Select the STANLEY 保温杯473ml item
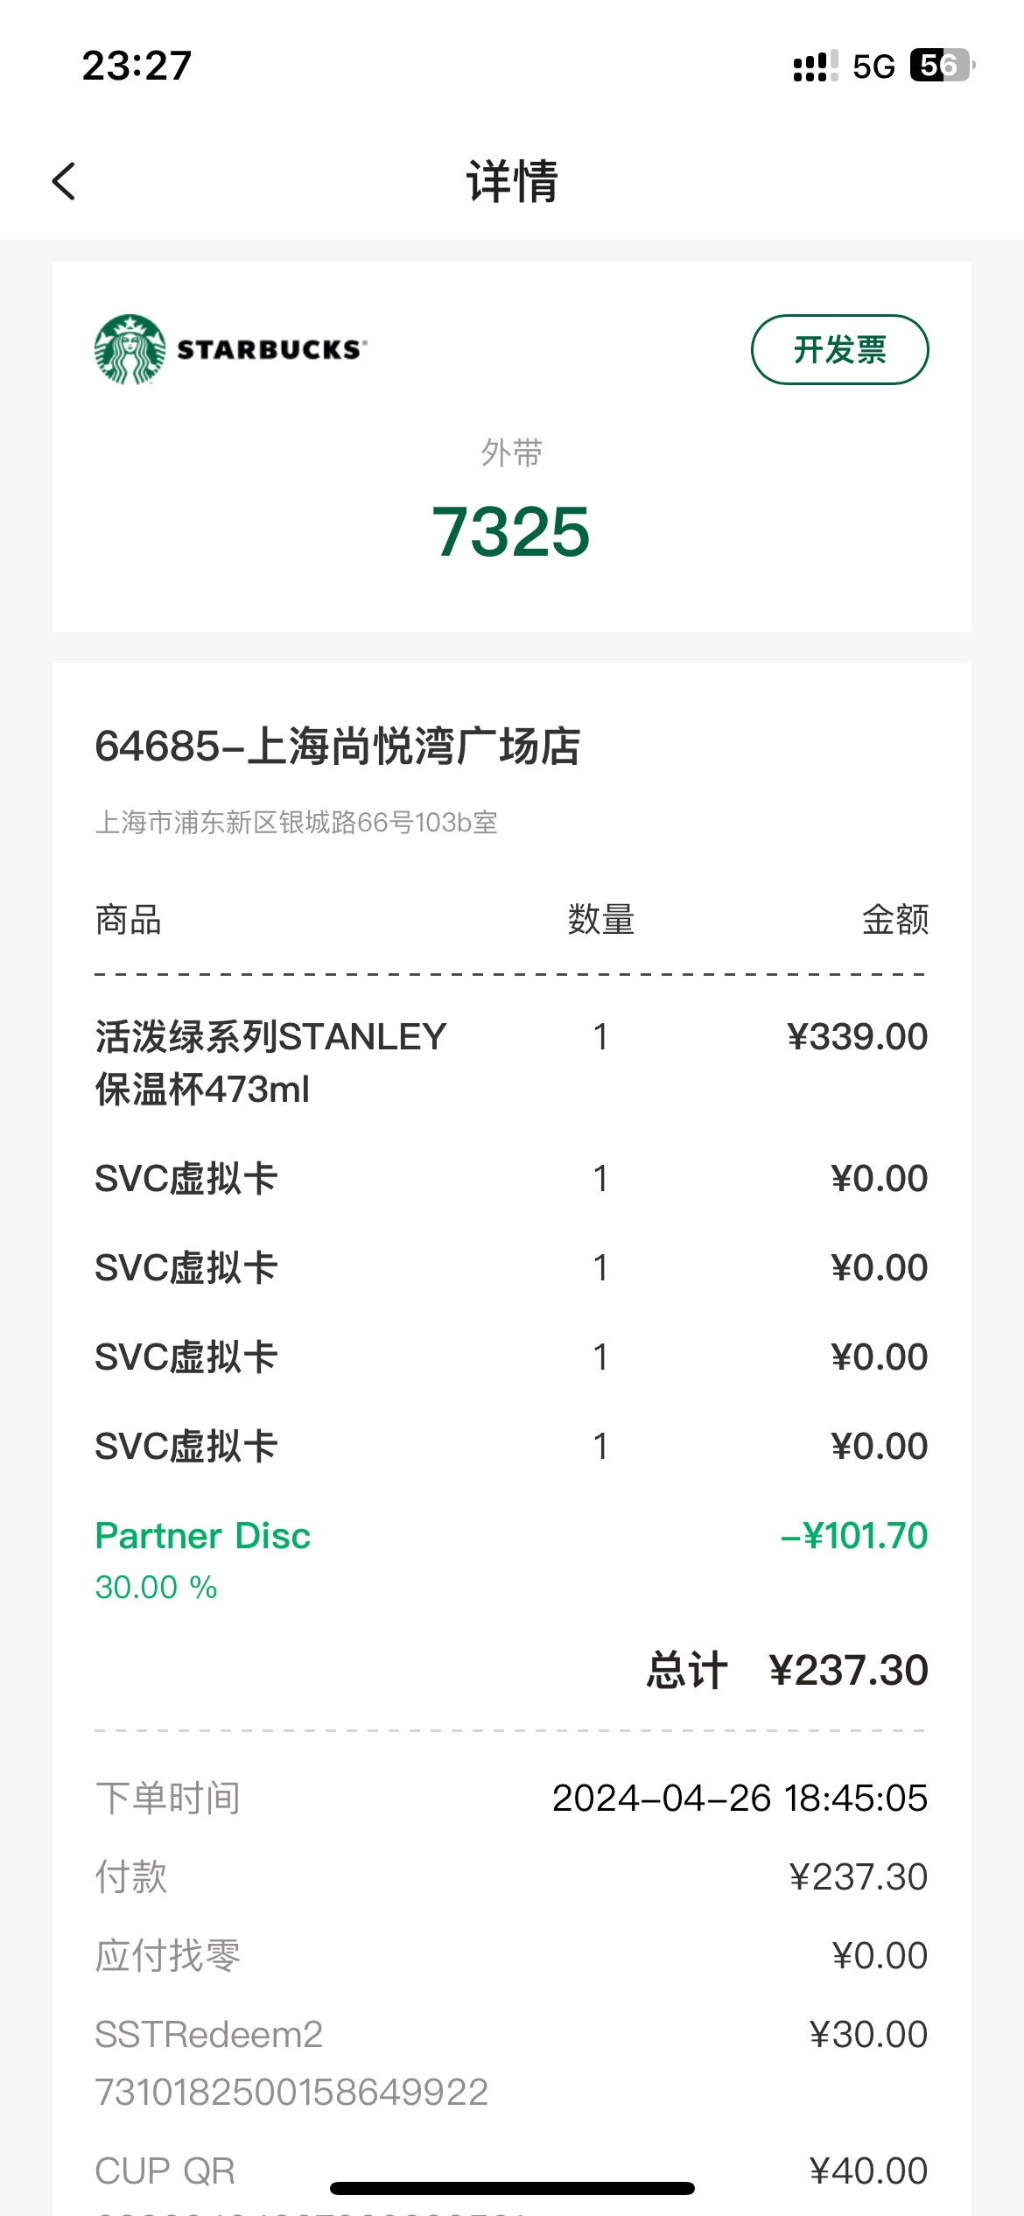Viewport: 1024px width, 2216px height. click(511, 1062)
